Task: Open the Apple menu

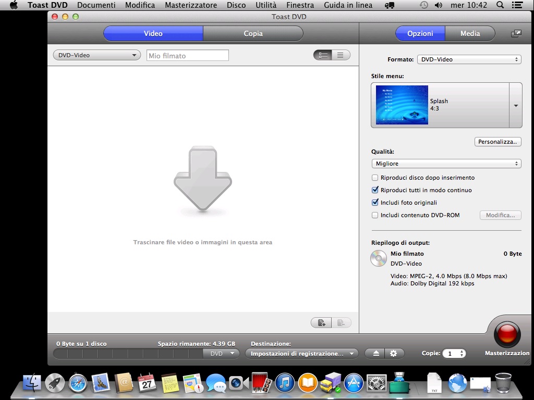Action: click(x=14, y=5)
